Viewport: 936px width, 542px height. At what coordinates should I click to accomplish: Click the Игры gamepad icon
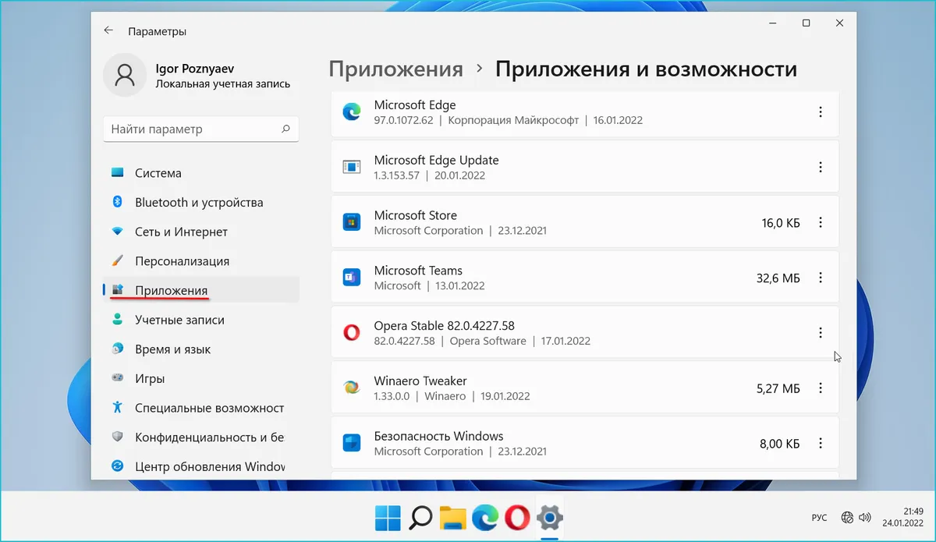pos(118,378)
